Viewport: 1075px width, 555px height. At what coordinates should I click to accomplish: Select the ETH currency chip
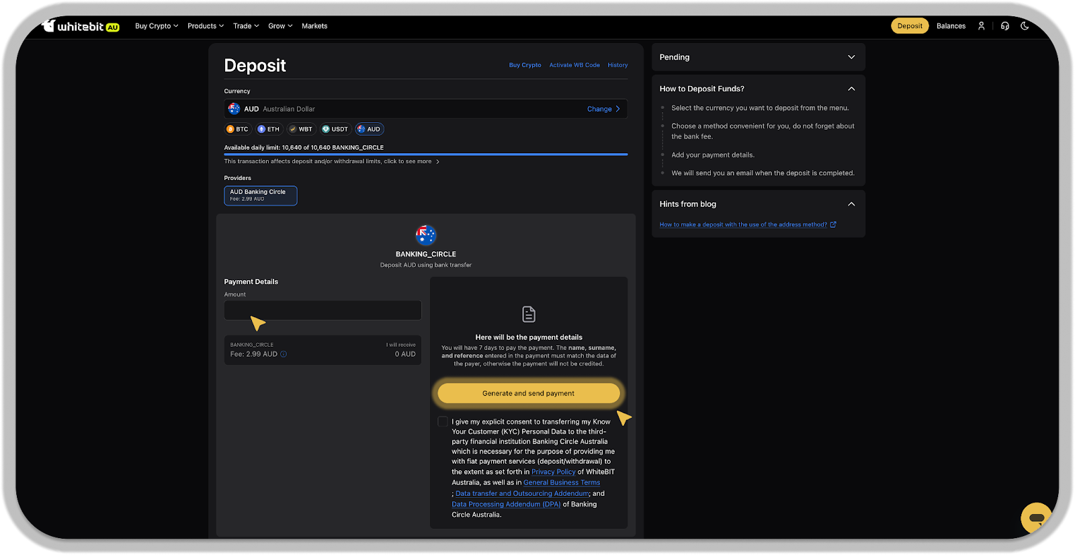tap(269, 129)
